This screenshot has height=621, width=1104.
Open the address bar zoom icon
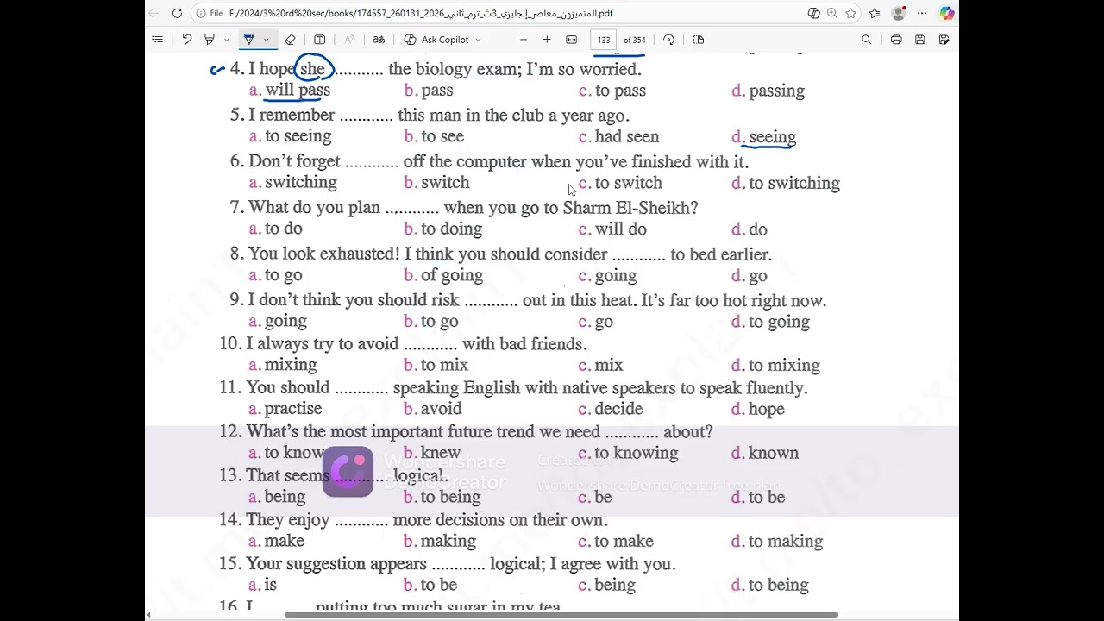pos(832,13)
